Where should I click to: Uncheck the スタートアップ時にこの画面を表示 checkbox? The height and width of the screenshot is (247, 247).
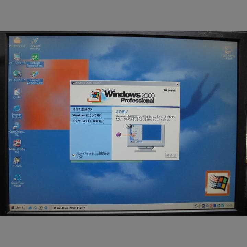coord(73,155)
